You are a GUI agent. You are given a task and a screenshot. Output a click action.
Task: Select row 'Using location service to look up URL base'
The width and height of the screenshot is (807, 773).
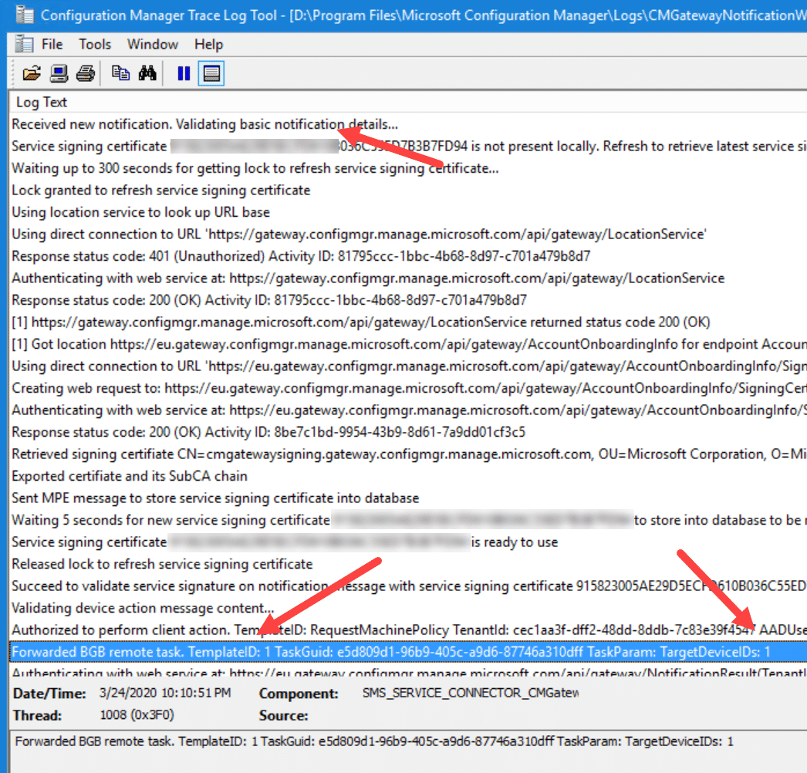coord(409,213)
